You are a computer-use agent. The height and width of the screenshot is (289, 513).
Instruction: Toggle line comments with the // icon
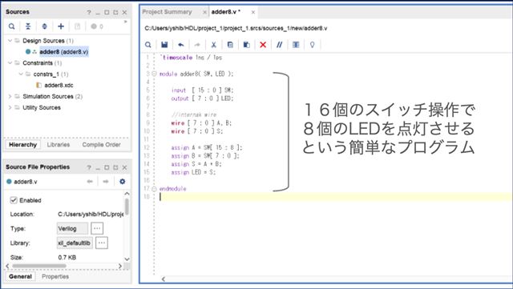point(280,45)
